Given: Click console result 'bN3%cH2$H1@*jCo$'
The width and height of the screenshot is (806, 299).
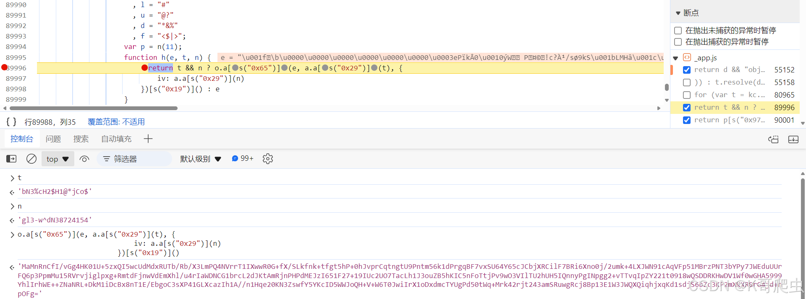Looking at the screenshot, I should tap(55, 191).
